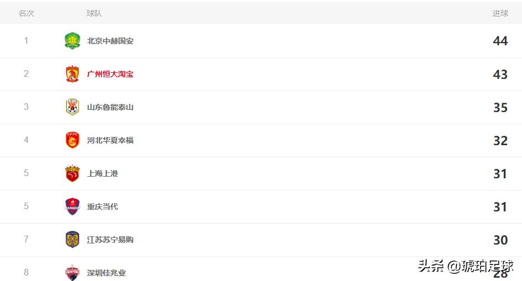
Task: Open the red 广州恒大淘宝 link
Action: (x=110, y=74)
